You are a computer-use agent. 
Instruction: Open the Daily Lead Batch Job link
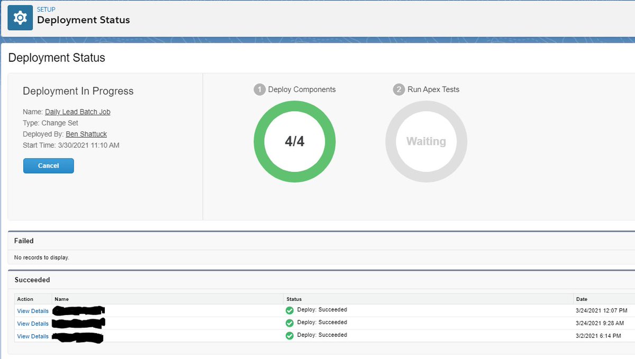coord(78,112)
